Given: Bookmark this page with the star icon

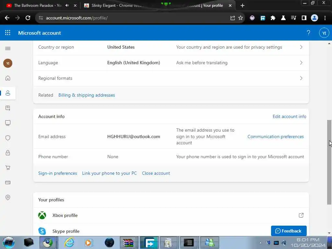Looking at the screenshot, I should [241, 18].
